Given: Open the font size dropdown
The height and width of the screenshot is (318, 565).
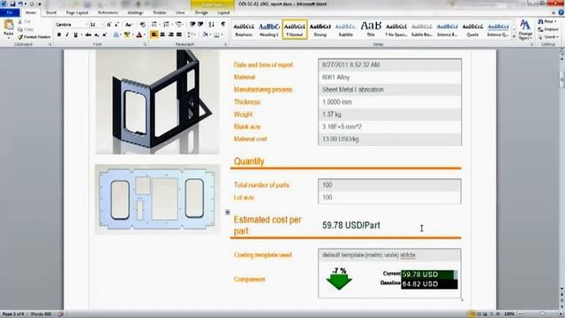Looking at the screenshot, I should tap(102, 25).
